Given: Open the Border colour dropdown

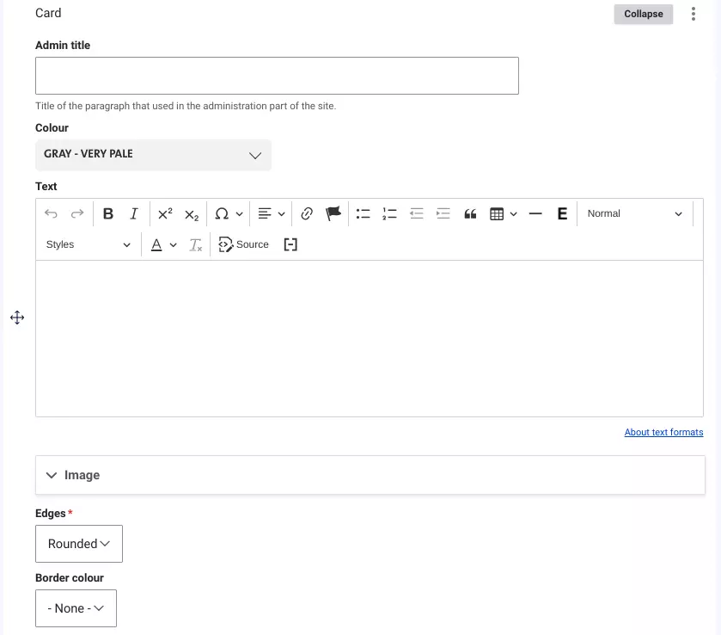Looking at the screenshot, I should [x=76, y=607].
